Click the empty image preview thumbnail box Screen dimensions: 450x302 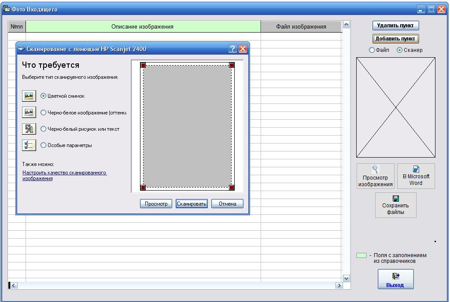click(396, 107)
